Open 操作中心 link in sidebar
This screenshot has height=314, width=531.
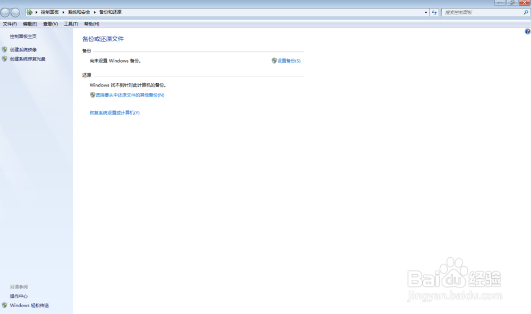pyautogui.click(x=19, y=296)
